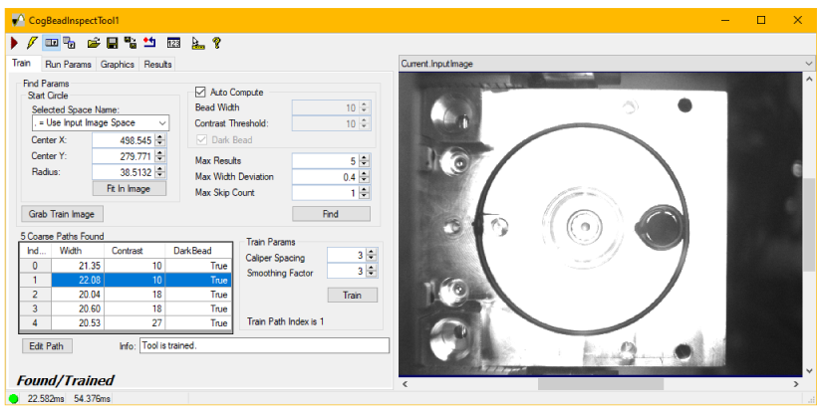Click the Radius value field
The image size is (821, 410).
click(124, 171)
